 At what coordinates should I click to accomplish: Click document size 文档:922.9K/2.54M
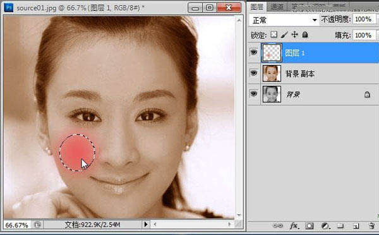pos(92,225)
